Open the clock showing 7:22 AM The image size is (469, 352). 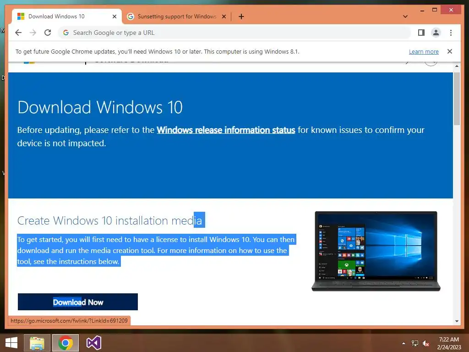point(449,343)
